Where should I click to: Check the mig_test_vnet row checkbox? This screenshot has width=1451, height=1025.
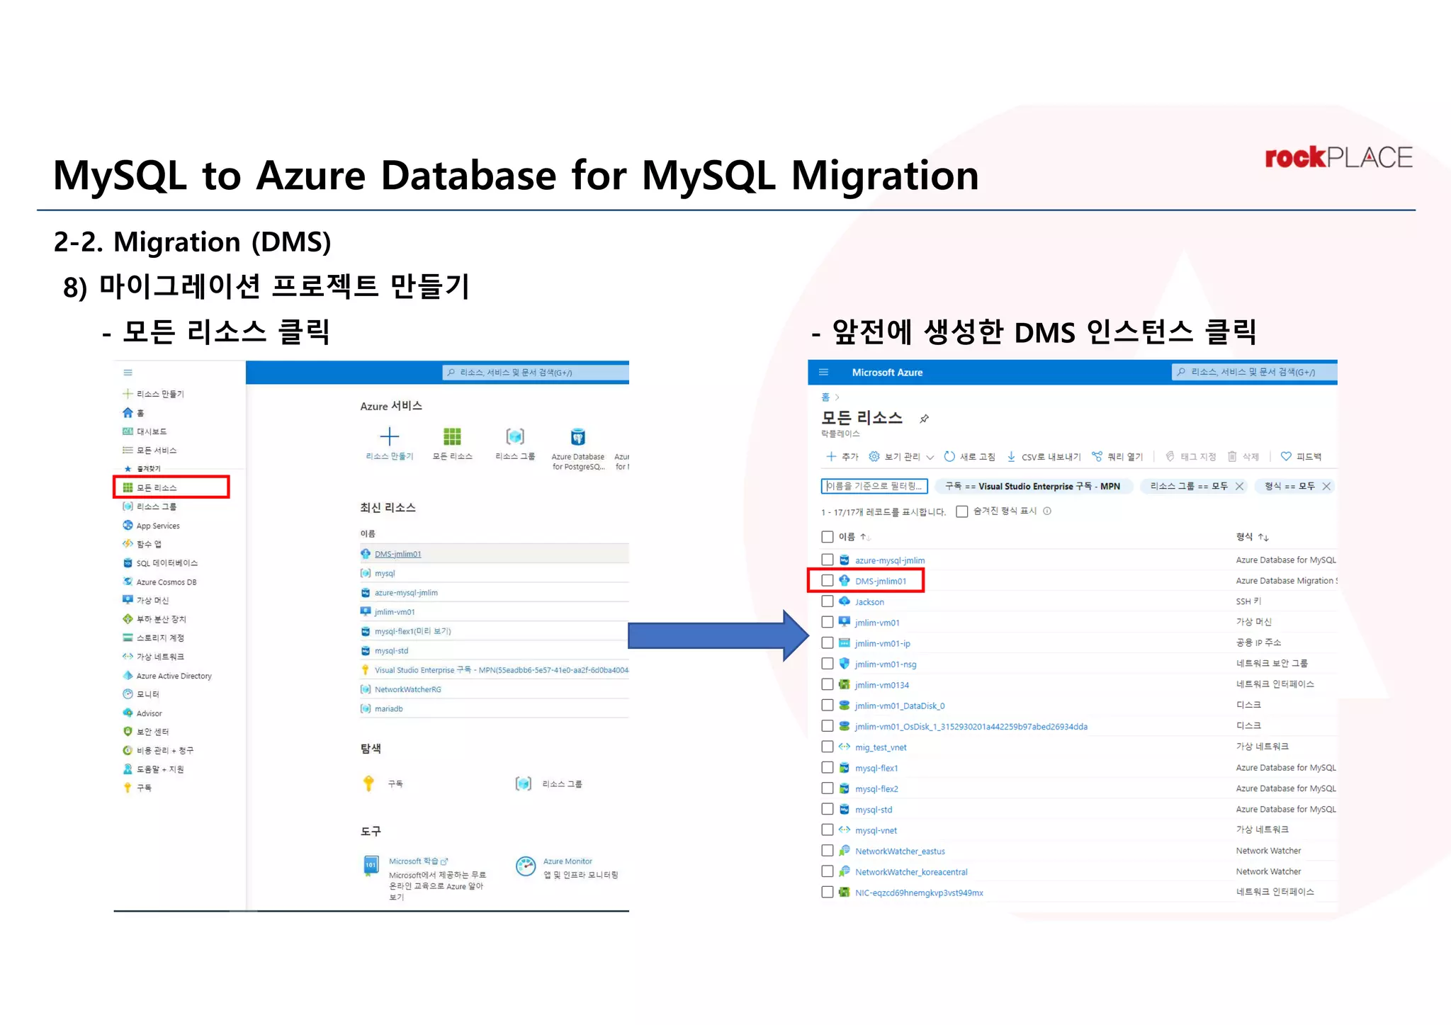[x=827, y=747]
